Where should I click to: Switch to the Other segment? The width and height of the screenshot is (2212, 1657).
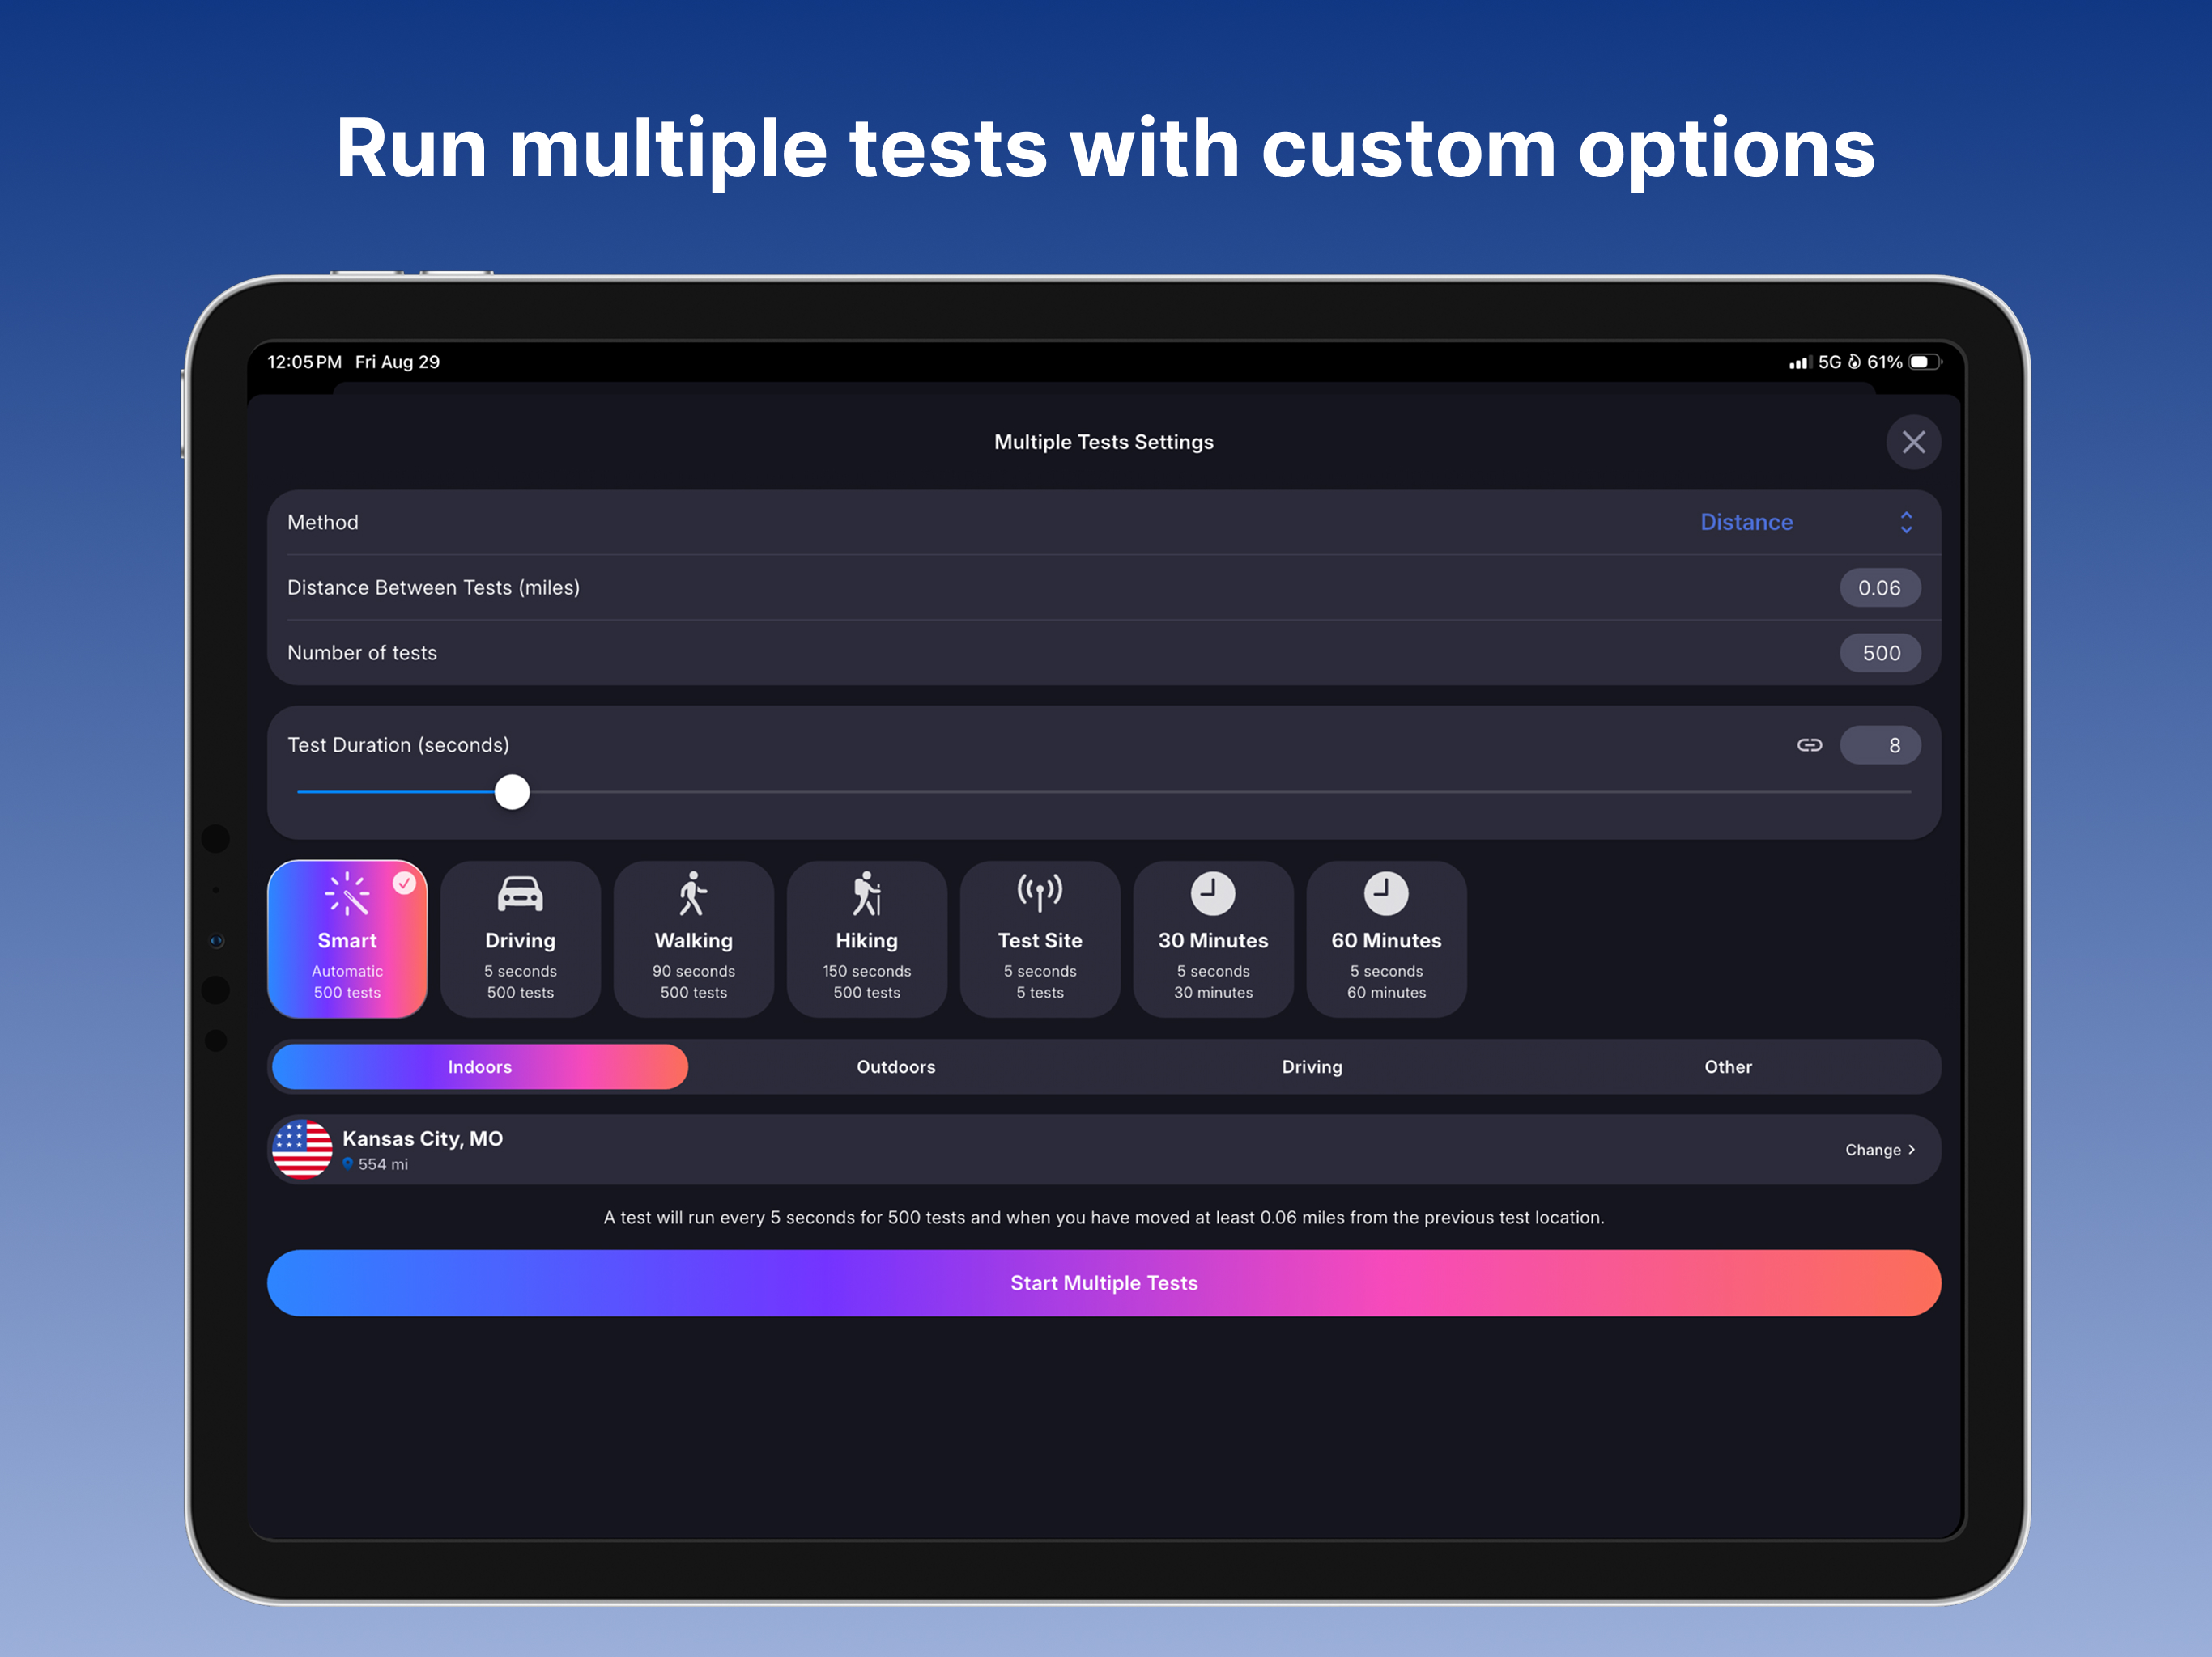pos(1728,1066)
